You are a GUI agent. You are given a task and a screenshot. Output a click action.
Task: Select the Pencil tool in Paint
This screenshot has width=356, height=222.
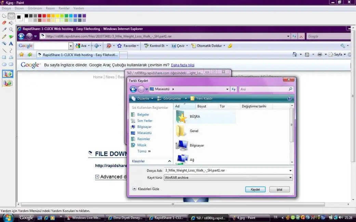click(4, 36)
